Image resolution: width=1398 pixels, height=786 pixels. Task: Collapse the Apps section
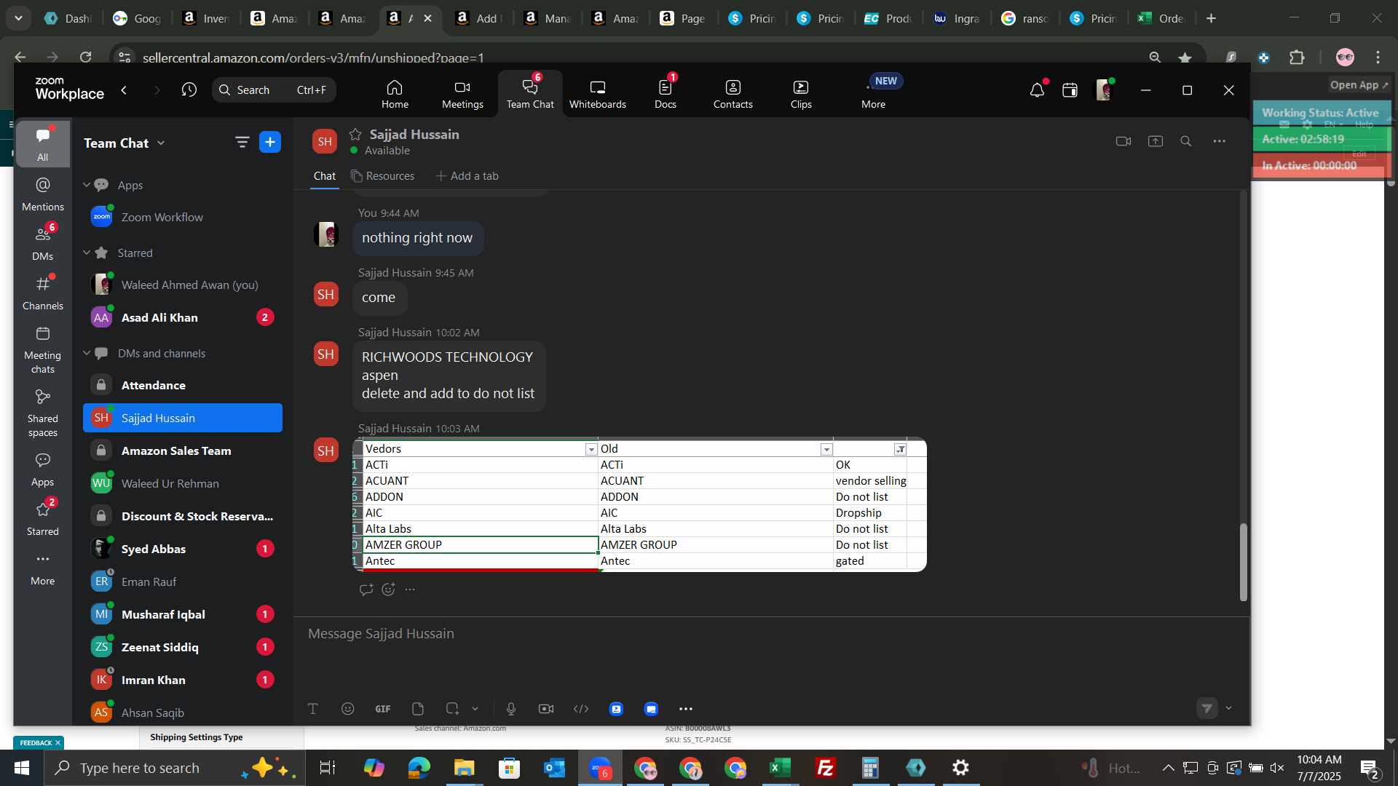[87, 185]
